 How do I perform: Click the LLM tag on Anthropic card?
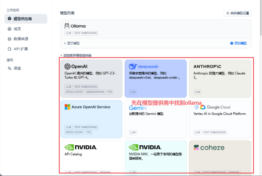point(197,92)
